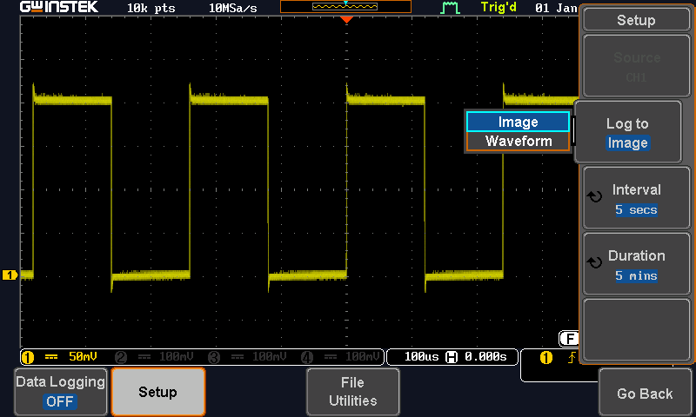This screenshot has width=696, height=417.
Task: Click the channel 1 ground level marker
Action: pos(10,275)
